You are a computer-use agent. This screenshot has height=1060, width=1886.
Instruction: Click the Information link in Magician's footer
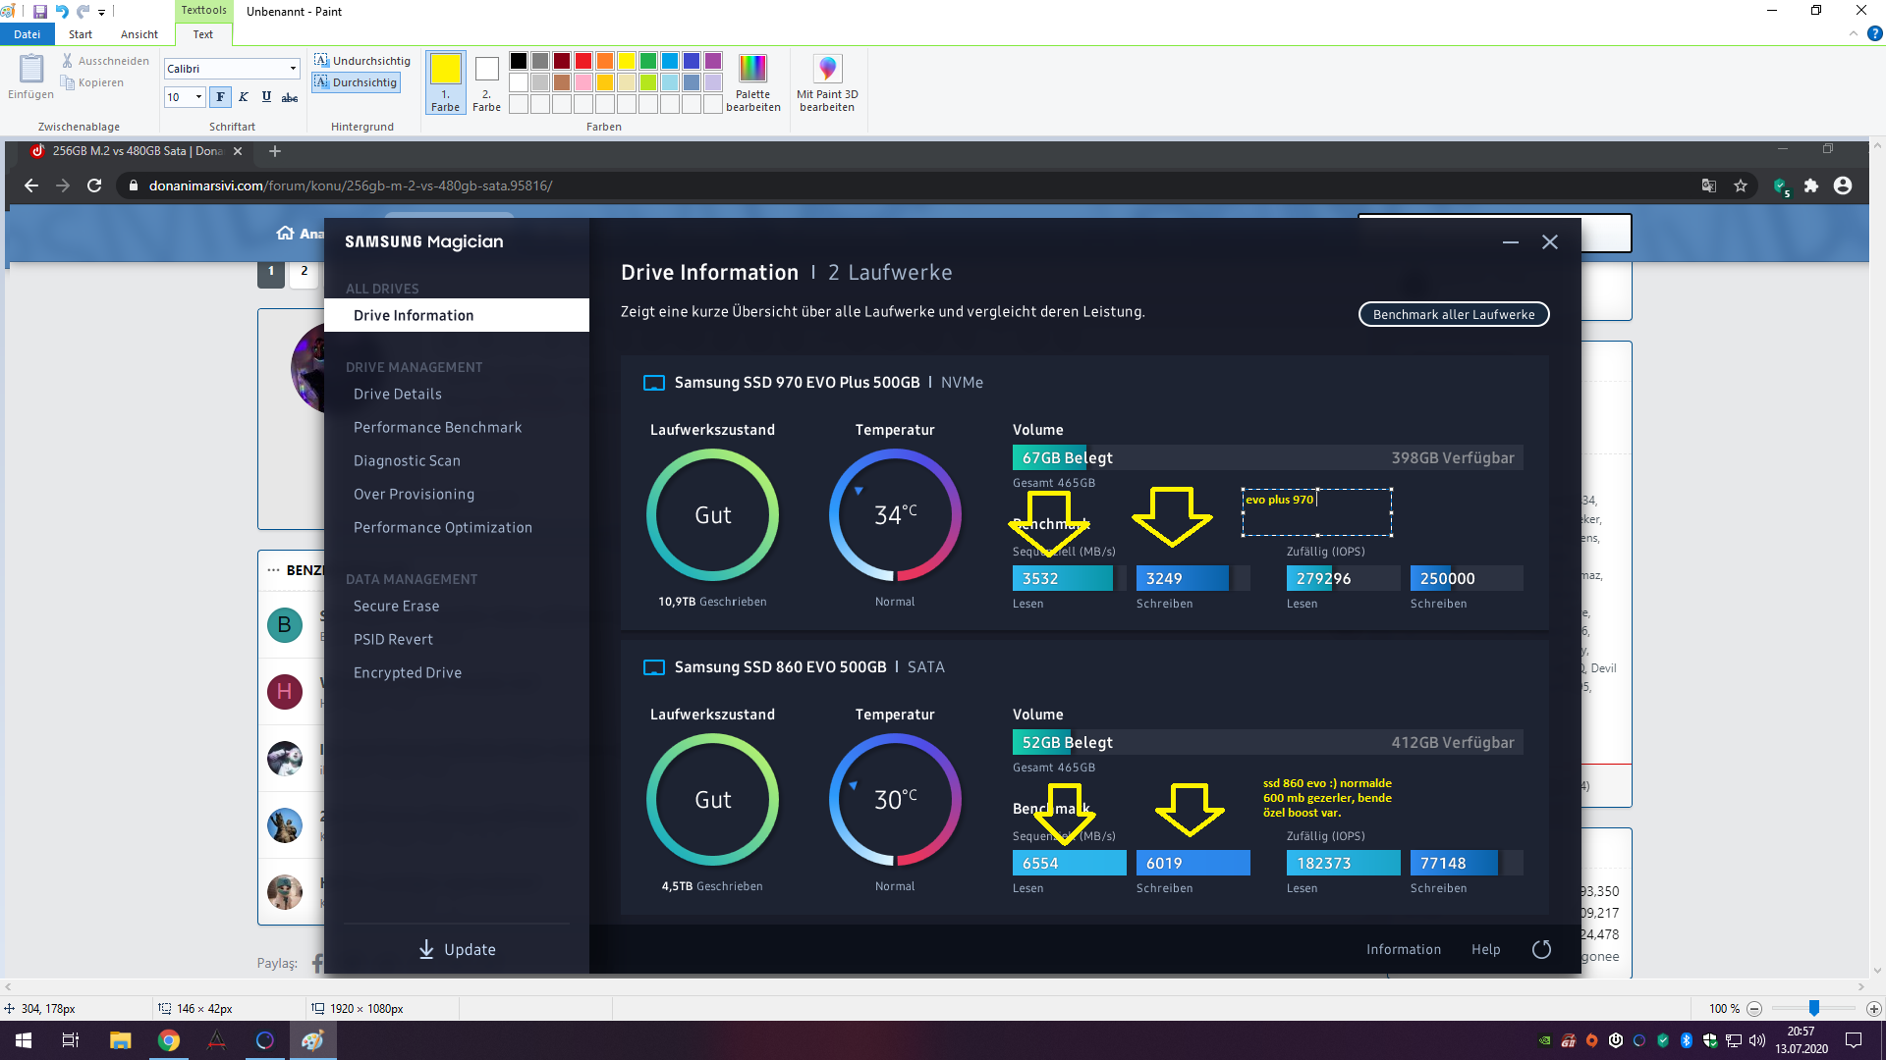click(x=1404, y=949)
